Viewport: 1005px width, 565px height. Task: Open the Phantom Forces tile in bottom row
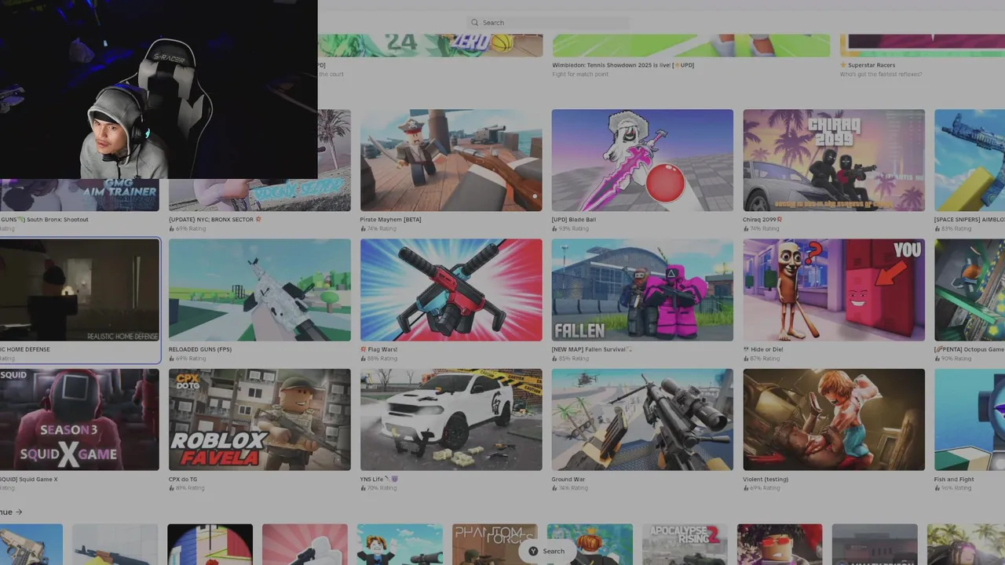[x=495, y=545]
